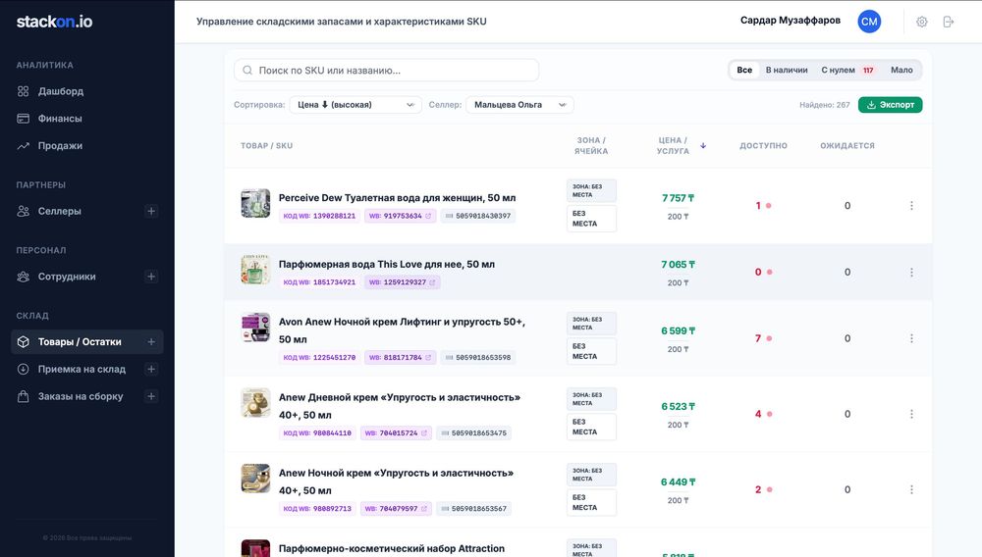Click the Заказы на сборку bag icon
982x557 pixels.
[24, 396]
